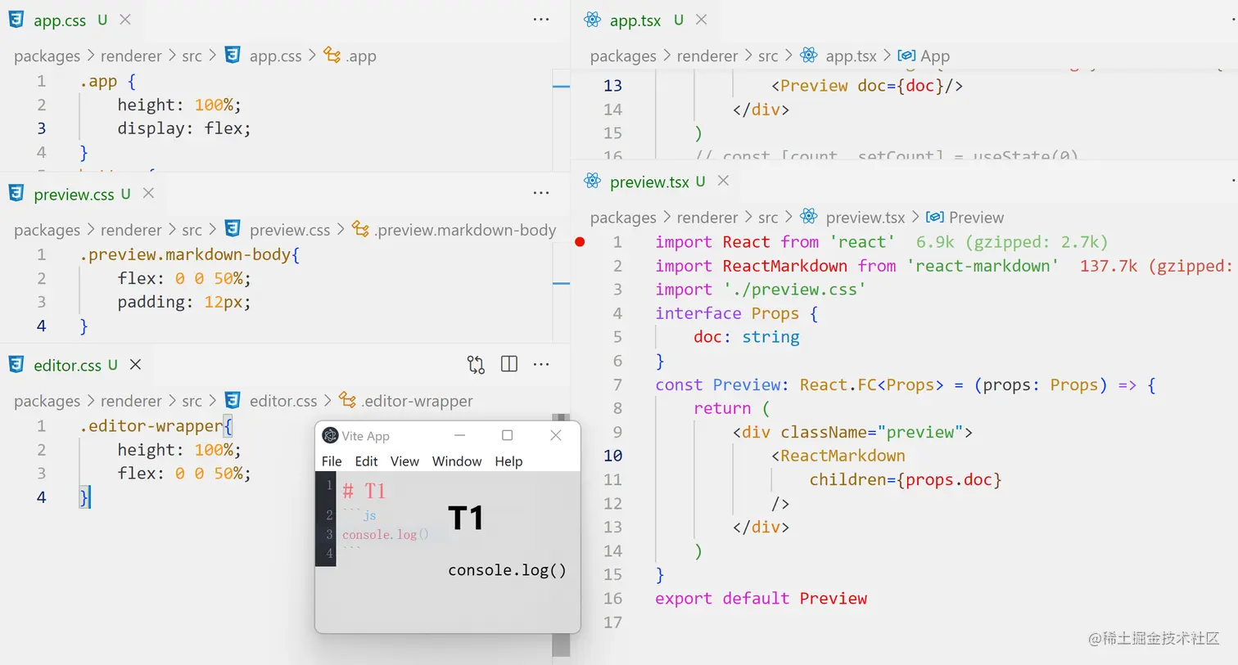Open more actions for app.css group
The width and height of the screenshot is (1238, 665).
point(541,20)
